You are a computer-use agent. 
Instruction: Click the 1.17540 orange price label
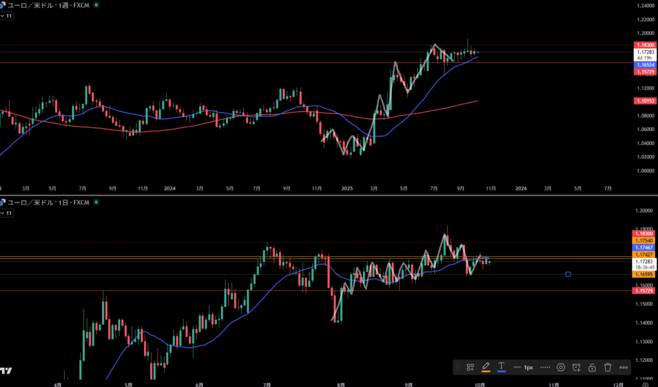(645, 240)
